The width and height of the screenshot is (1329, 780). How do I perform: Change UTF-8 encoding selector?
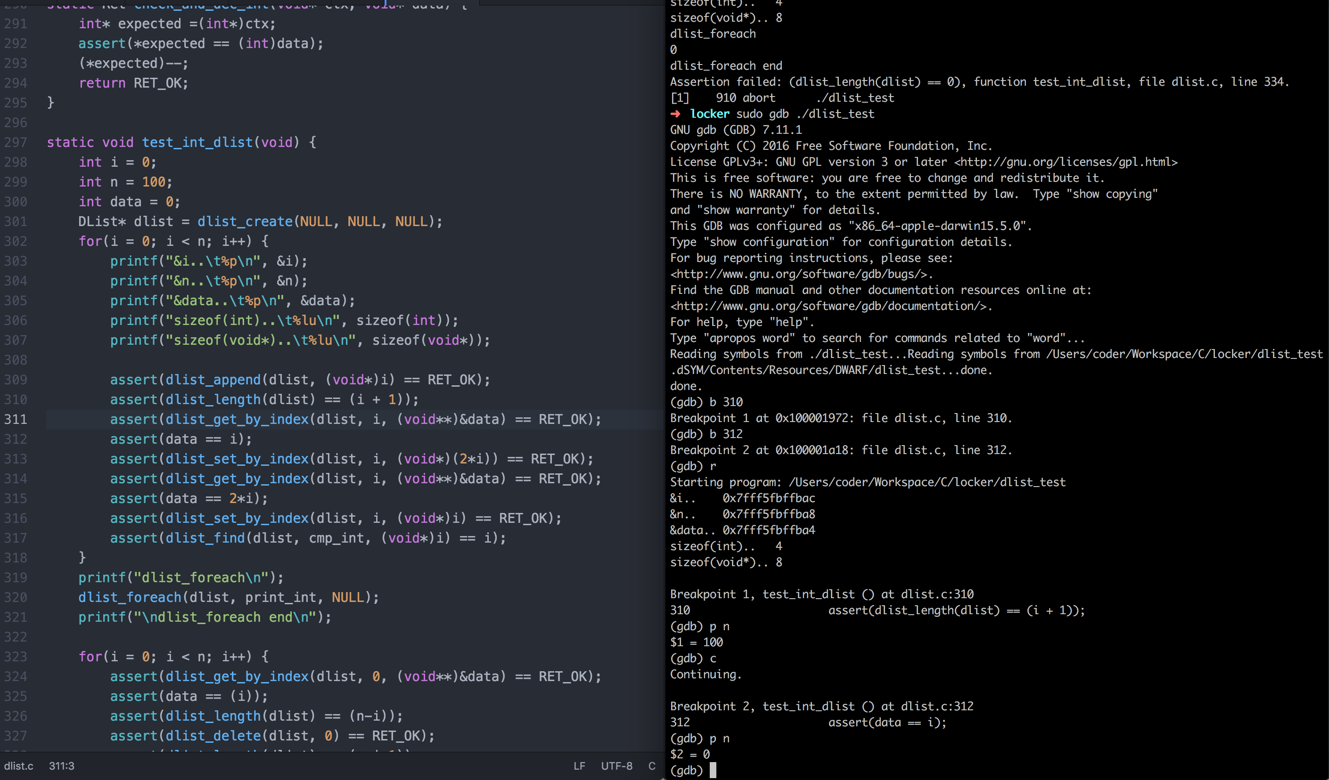[x=616, y=766]
